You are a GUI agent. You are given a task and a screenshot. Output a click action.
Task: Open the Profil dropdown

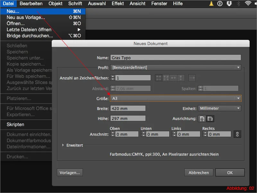pyautogui.click(x=175, y=68)
